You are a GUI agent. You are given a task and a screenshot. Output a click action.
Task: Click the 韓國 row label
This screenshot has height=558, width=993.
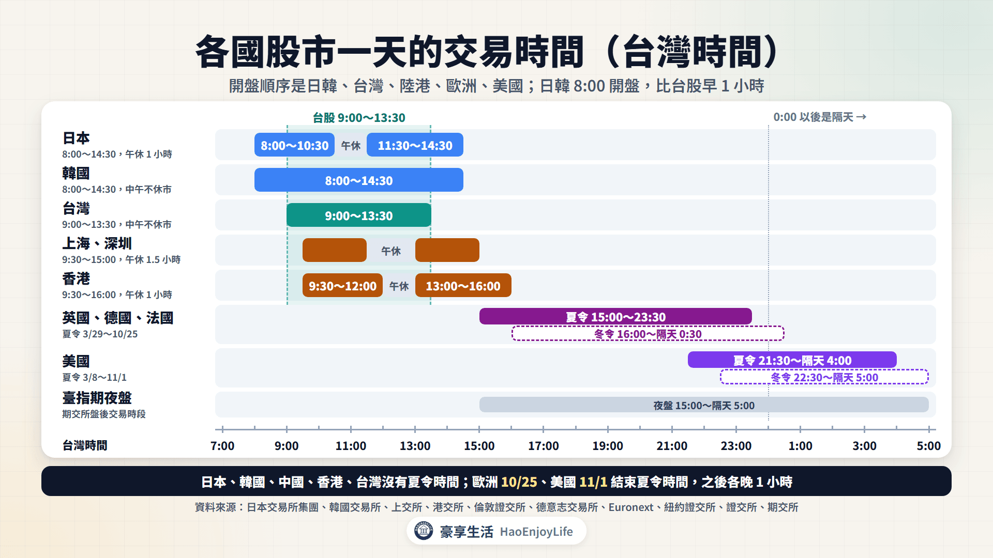[76, 173]
